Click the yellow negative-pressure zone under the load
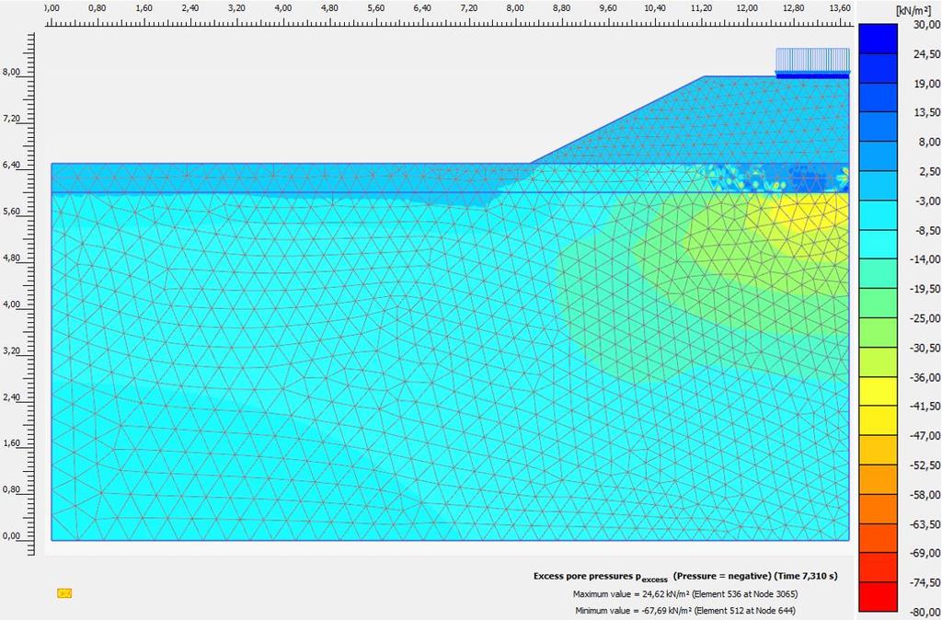The width and height of the screenshot is (942, 620). tap(811, 215)
